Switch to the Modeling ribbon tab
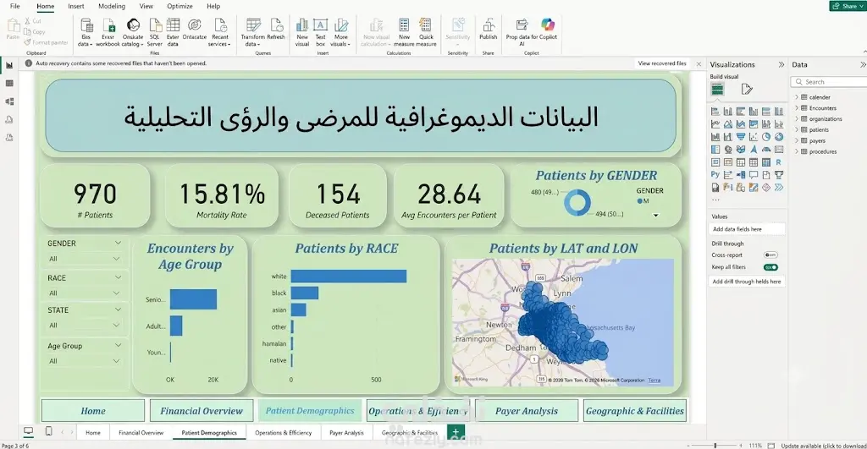867x449 pixels. pos(112,6)
